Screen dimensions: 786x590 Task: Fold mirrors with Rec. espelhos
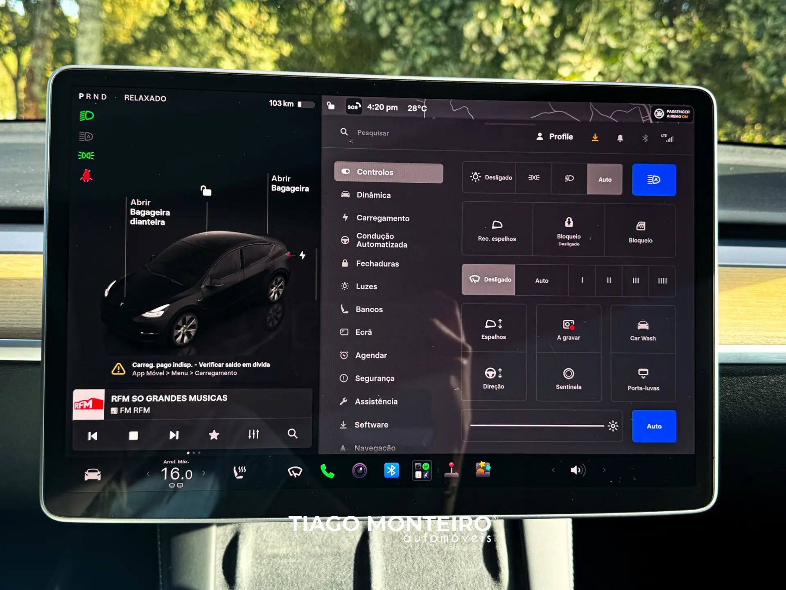497,229
